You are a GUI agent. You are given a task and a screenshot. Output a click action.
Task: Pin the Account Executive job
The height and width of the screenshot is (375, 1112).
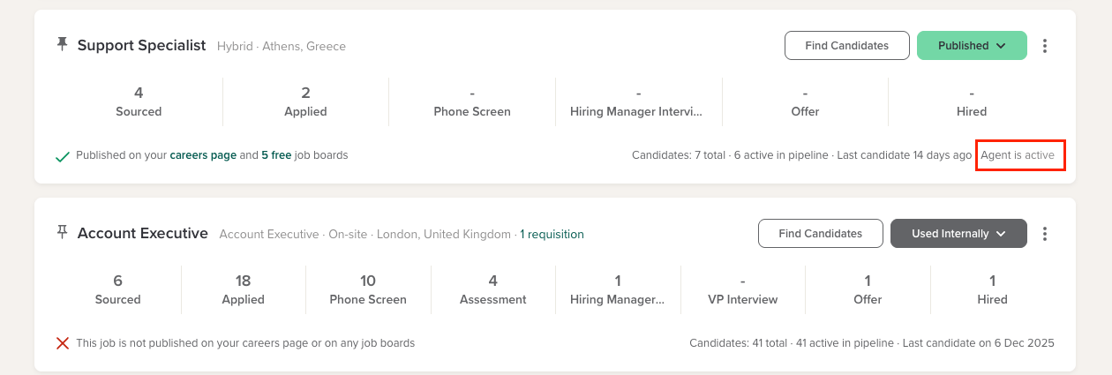coord(62,233)
